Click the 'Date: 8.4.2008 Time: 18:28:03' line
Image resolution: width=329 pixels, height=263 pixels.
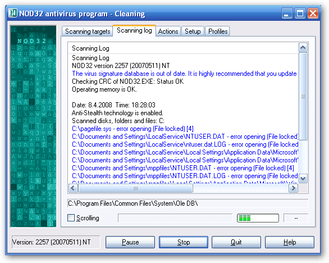[113, 105]
